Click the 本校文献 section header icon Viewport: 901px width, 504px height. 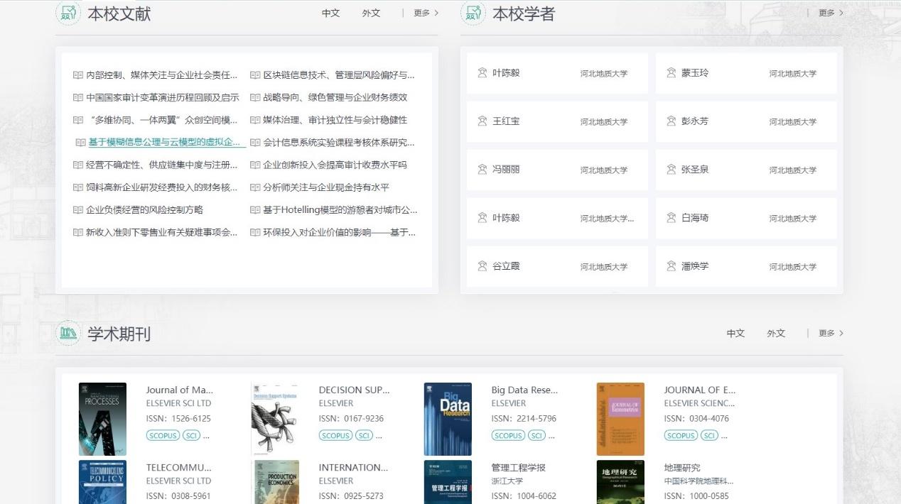[x=68, y=13]
